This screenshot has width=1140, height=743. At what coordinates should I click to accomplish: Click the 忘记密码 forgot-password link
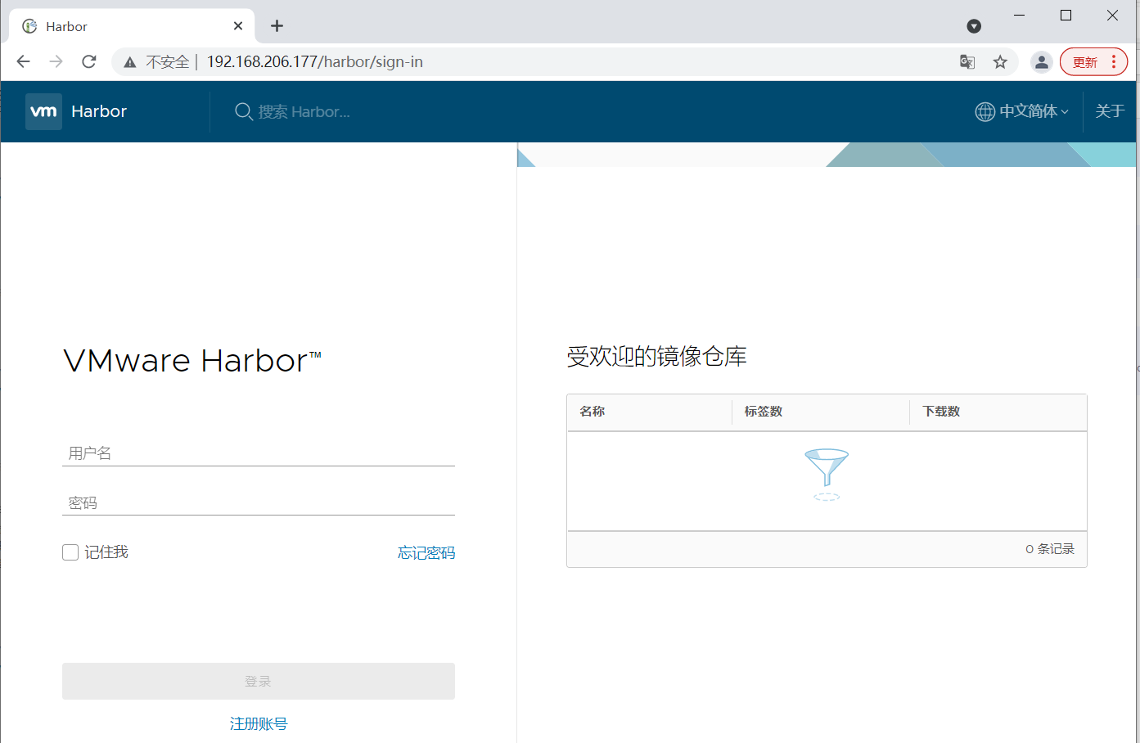pos(426,552)
